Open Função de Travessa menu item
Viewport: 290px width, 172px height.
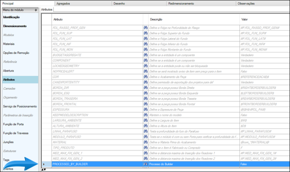pos(16,133)
